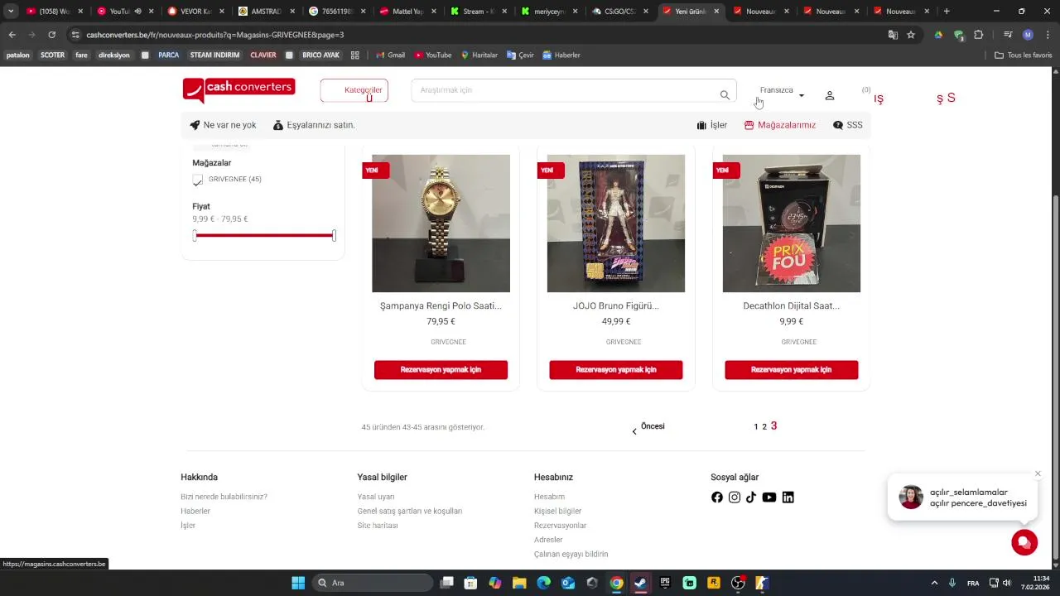Screen dimensions: 1060x596
Task: Open Epic Games from taskbar
Action: click(x=665, y=583)
